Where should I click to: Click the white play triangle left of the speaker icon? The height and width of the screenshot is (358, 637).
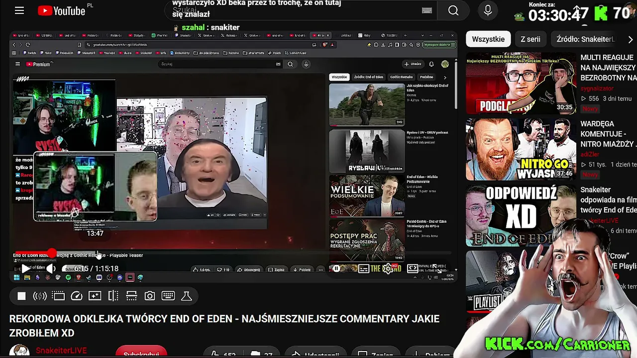25,269
